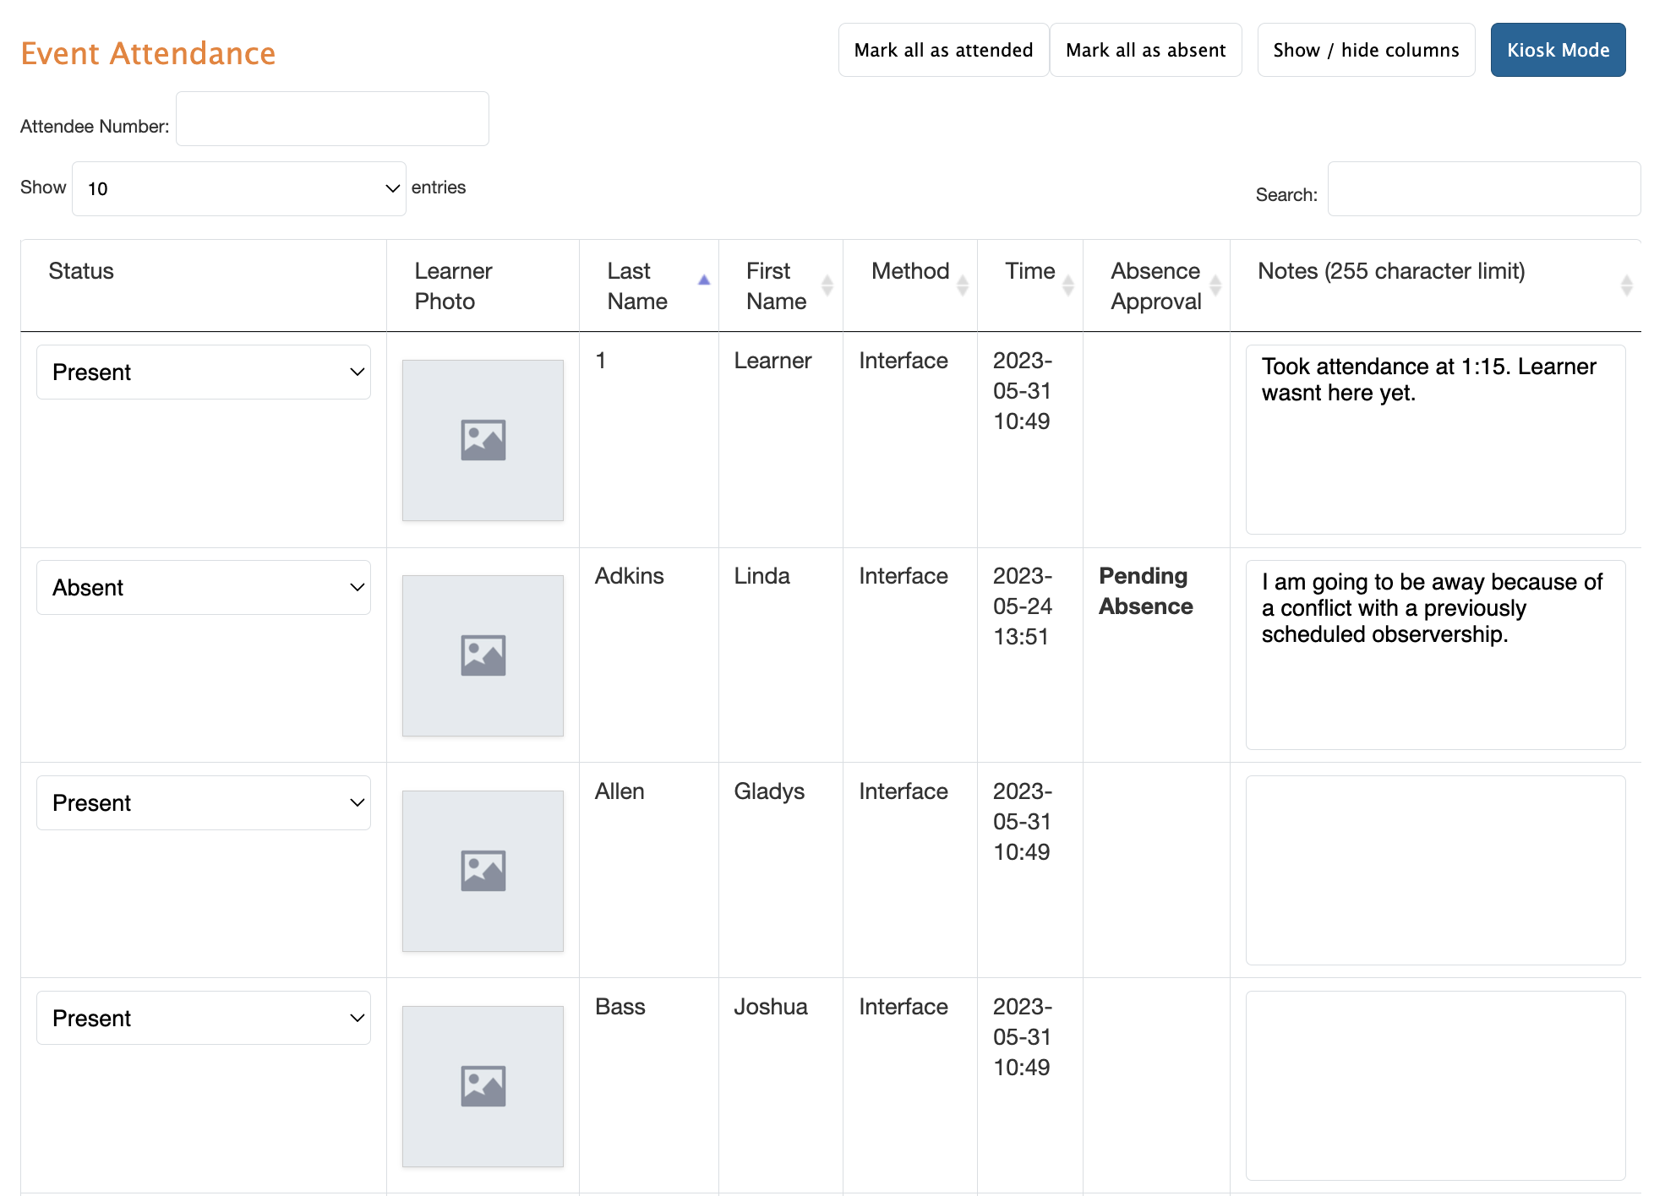Screen dimensions: 1665x1196
Task: Click the Attendee Number input field
Action: tap(332, 119)
